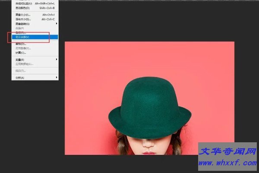Click 应用数据组 (Apply Data Set) entry
Viewport: 259px width, 173px height.
click(x=23, y=64)
